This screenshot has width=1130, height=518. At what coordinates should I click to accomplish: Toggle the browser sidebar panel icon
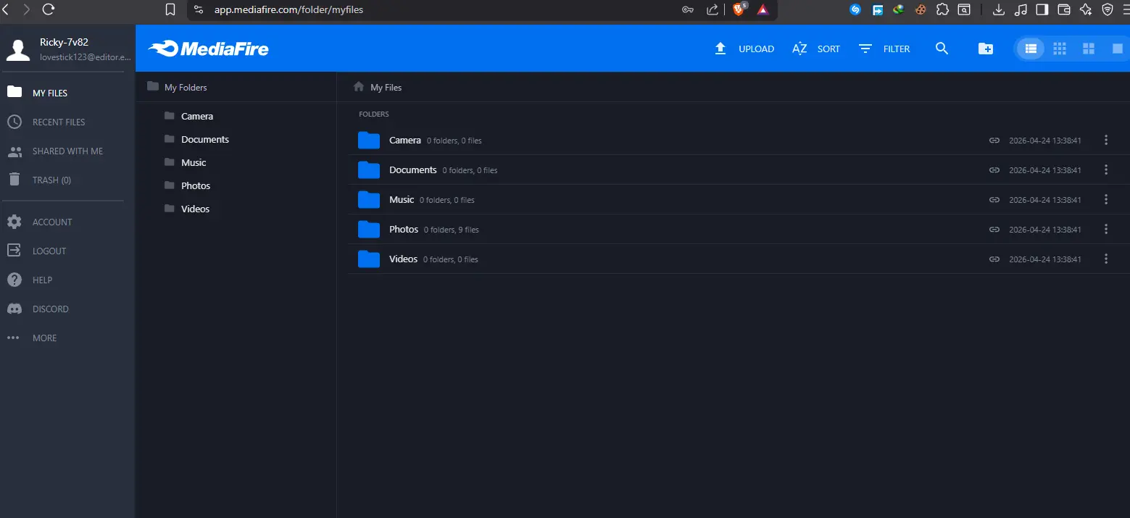(1042, 9)
